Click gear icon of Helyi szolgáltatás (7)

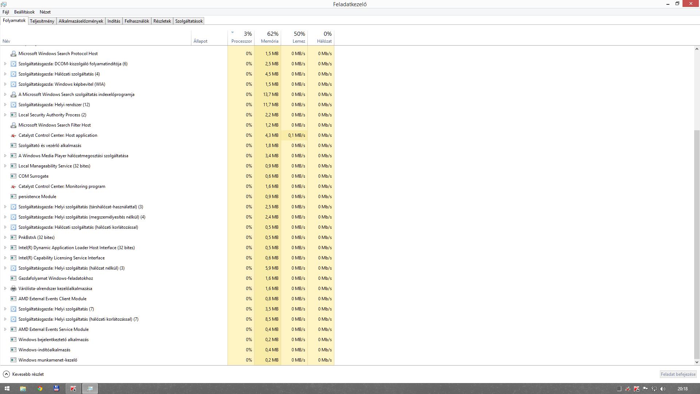pyautogui.click(x=13, y=309)
